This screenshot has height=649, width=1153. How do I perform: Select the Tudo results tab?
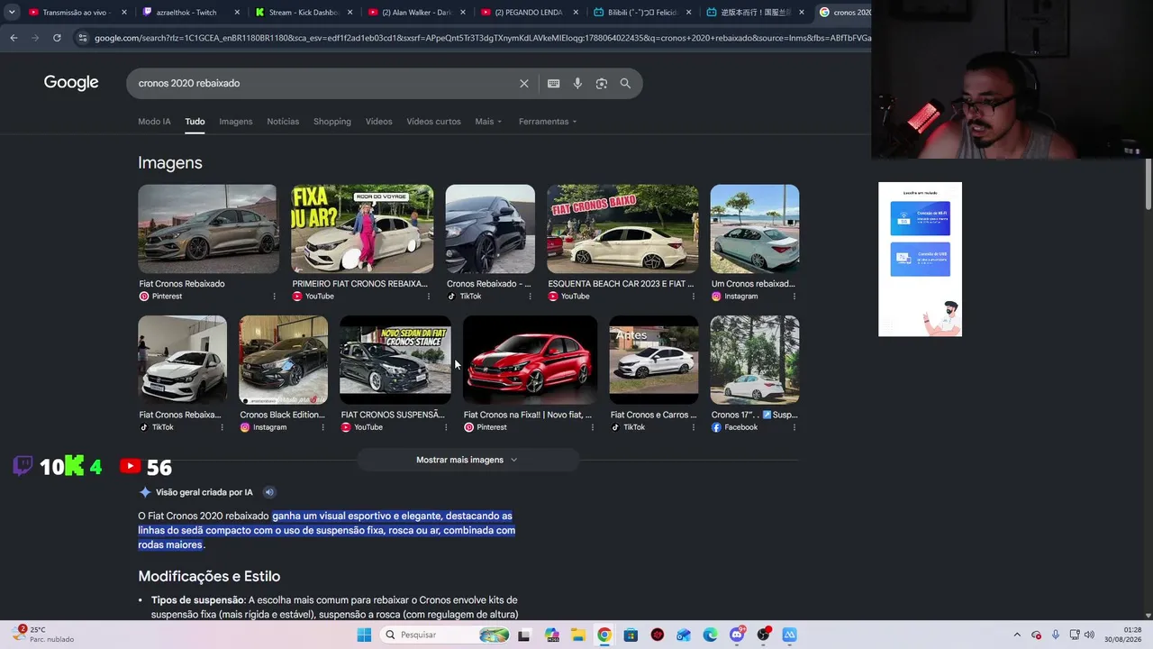(x=195, y=122)
